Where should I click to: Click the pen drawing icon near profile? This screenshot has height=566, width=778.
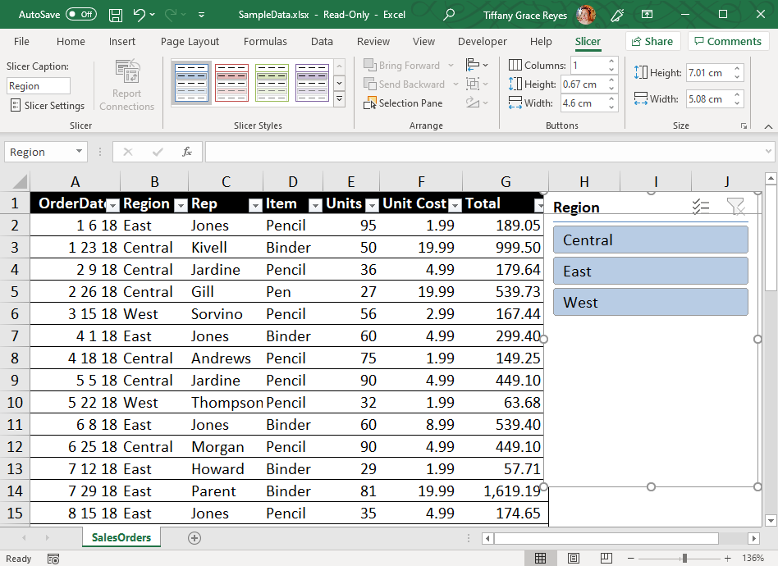pyautogui.click(x=617, y=15)
